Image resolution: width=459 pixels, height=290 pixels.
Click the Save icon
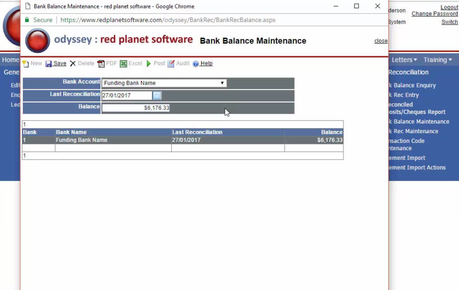(x=55, y=63)
